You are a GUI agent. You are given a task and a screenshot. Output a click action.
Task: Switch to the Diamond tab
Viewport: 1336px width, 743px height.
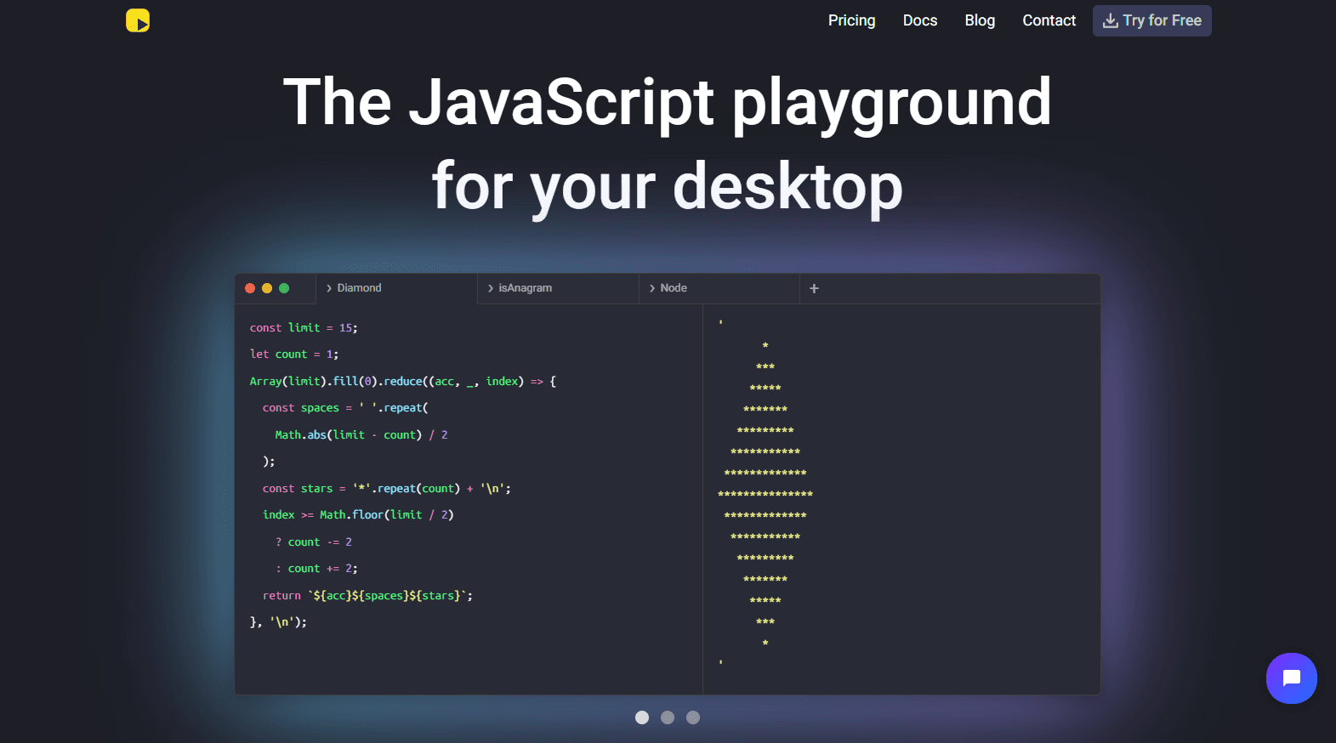coord(396,288)
